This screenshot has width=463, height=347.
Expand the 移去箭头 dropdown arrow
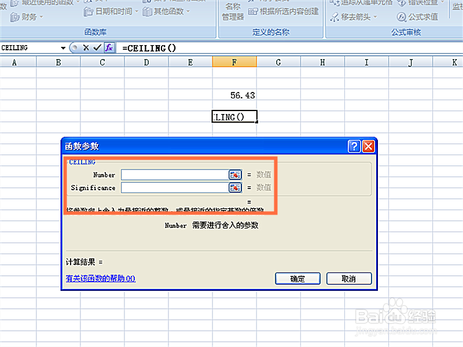375,17
